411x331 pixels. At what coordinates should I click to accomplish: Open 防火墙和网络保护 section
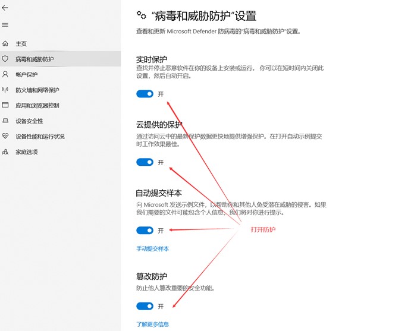pyautogui.click(x=37, y=90)
